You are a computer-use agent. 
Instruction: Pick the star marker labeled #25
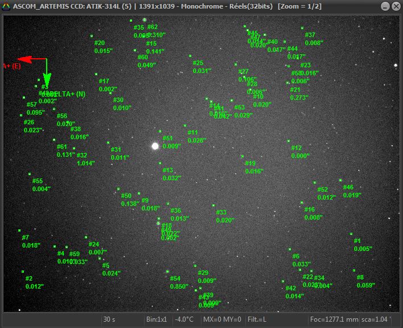tap(190, 56)
